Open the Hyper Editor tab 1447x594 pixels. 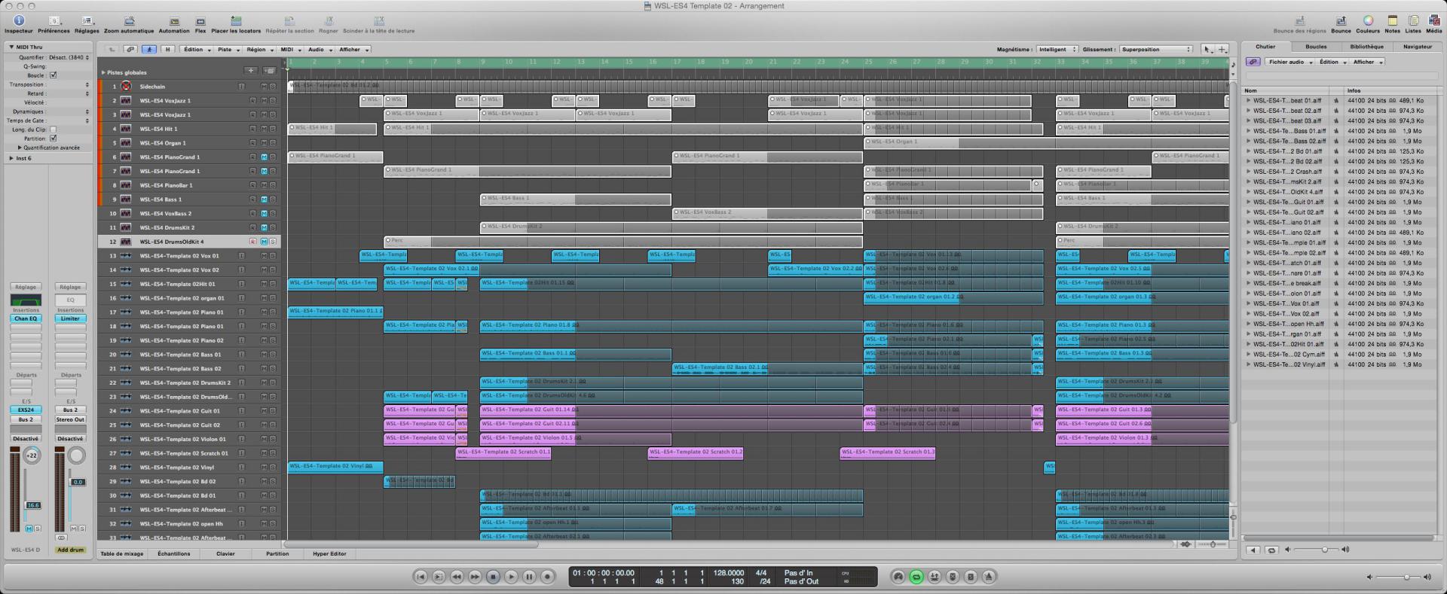[329, 553]
